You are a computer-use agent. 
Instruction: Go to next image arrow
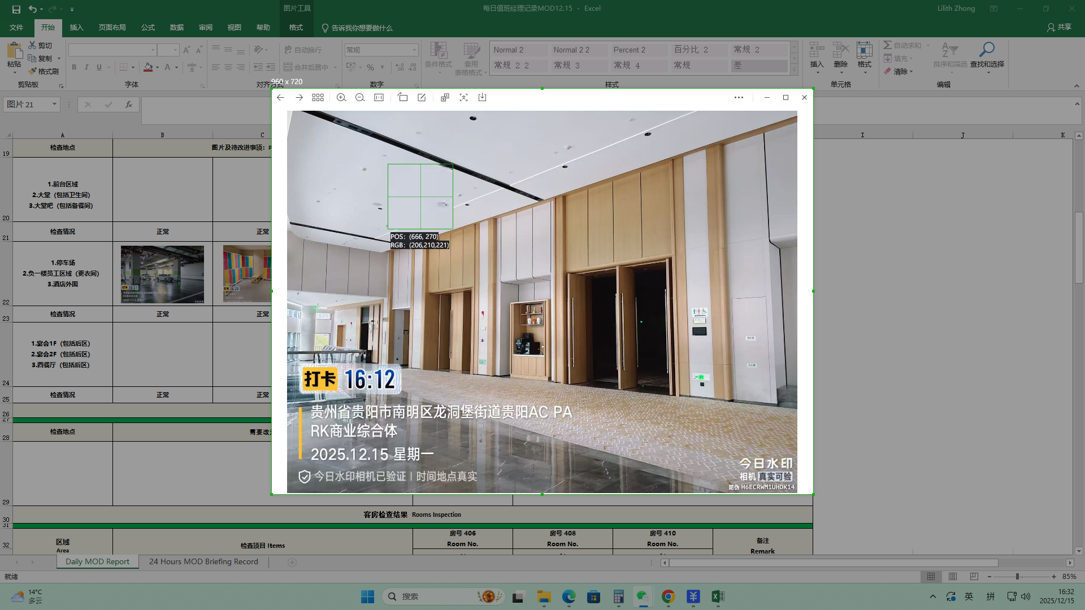click(299, 98)
